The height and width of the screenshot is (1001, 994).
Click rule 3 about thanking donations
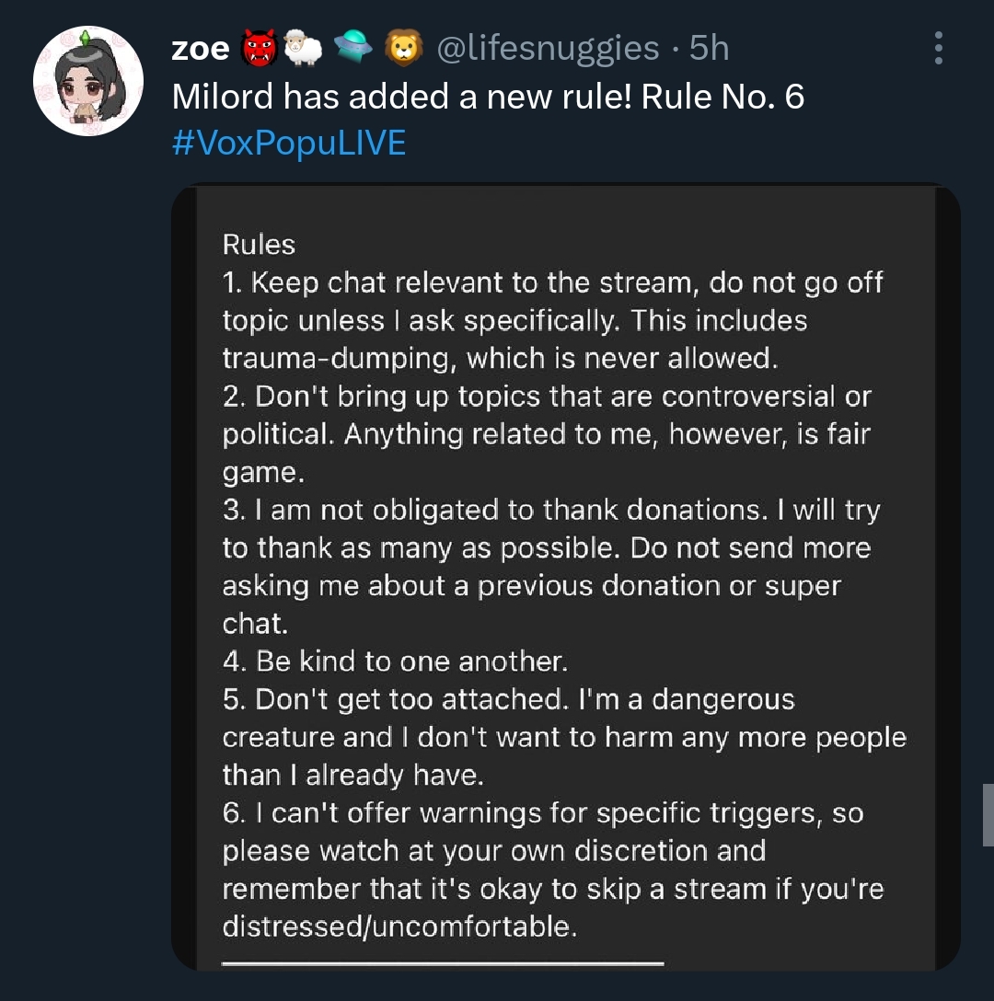(x=552, y=567)
